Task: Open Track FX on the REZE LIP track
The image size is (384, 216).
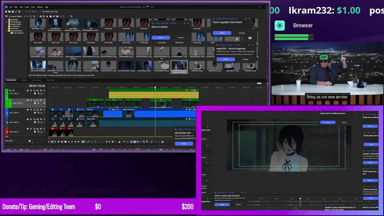Action: point(37,110)
